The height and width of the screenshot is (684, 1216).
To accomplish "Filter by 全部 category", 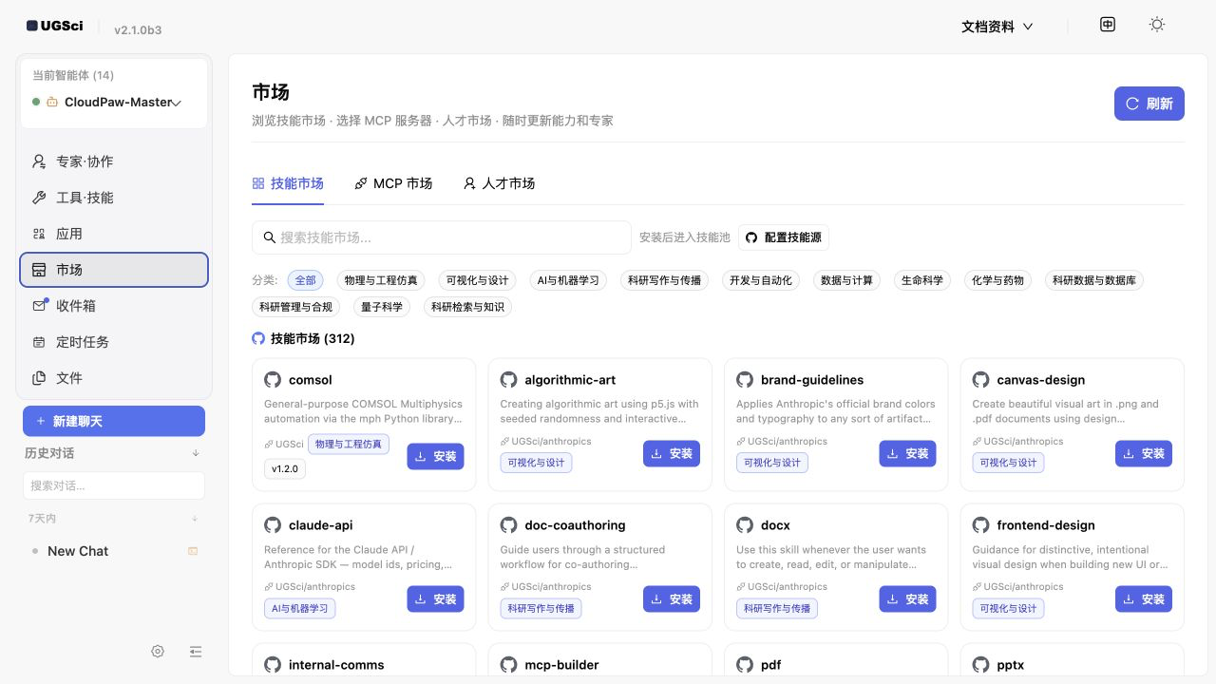I will click(x=305, y=280).
